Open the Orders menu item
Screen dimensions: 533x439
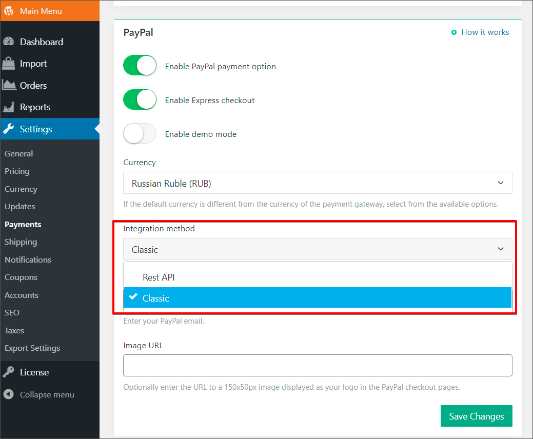point(50,85)
